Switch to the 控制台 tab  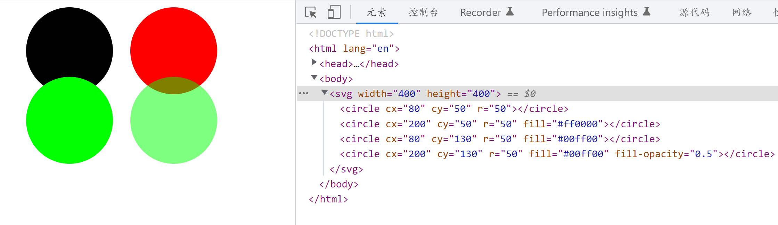point(423,13)
